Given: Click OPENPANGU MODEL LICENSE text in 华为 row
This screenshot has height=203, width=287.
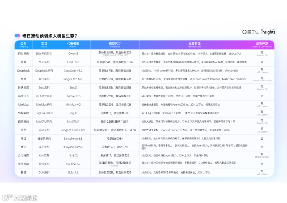Looking at the screenshot, I should tap(262, 81).
